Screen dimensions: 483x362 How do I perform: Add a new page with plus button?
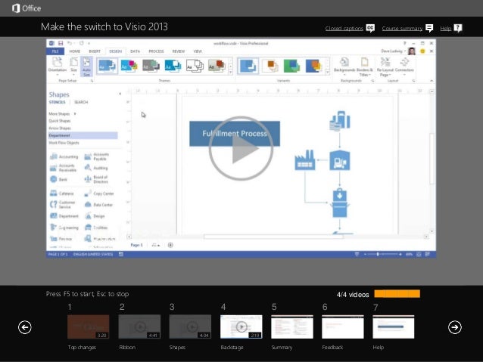(170, 245)
